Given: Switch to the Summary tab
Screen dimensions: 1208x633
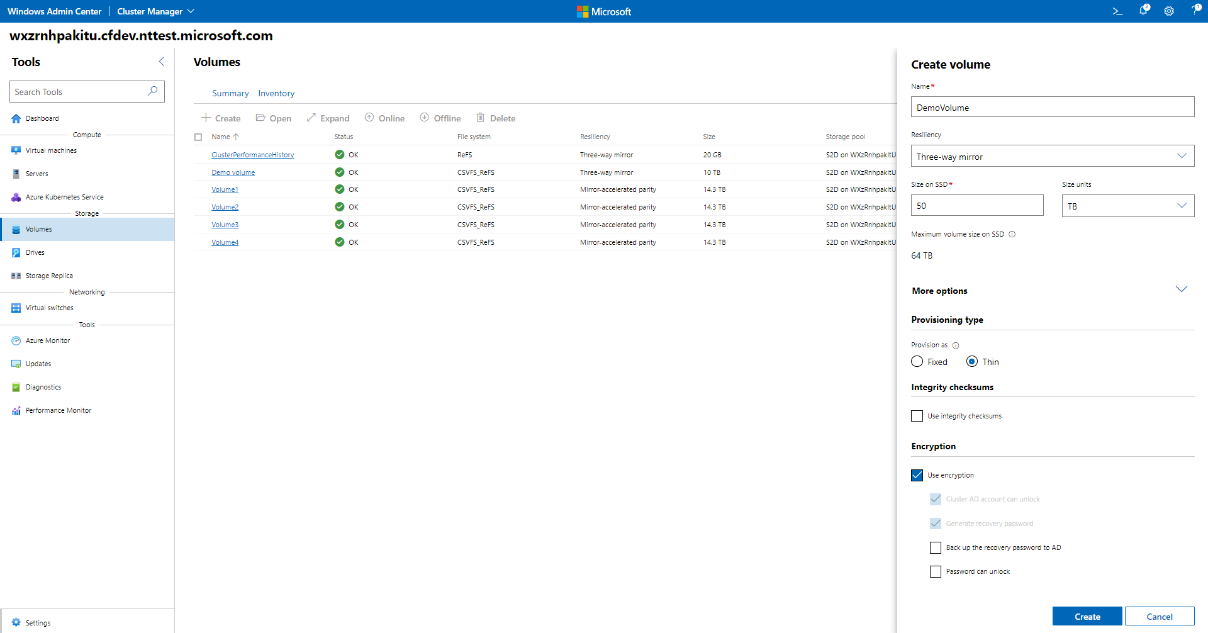Looking at the screenshot, I should (230, 93).
